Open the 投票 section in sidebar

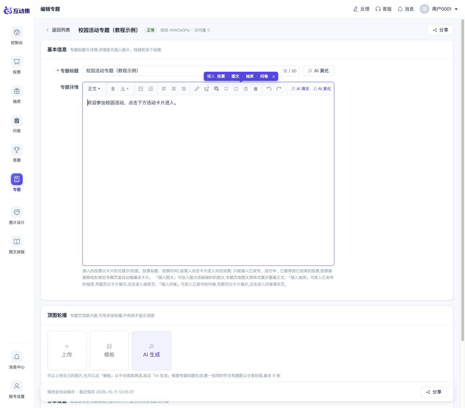pyautogui.click(x=17, y=65)
